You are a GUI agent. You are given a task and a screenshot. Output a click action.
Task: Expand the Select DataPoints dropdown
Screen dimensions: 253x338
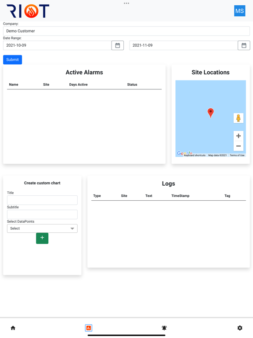42,228
